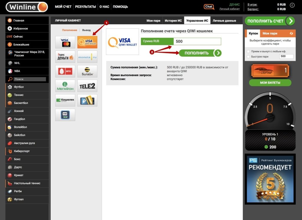Open the NBA section
The image size is (302, 220).
pyautogui.click(x=27, y=71)
